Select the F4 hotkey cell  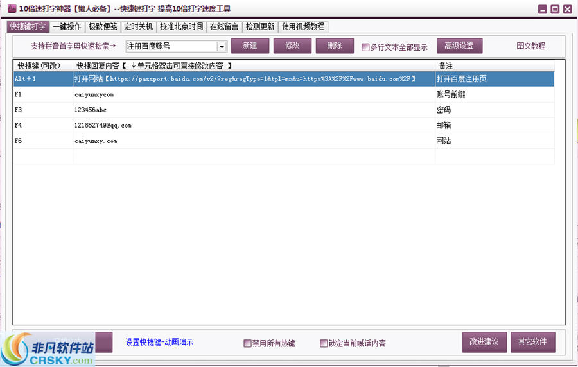(43, 125)
